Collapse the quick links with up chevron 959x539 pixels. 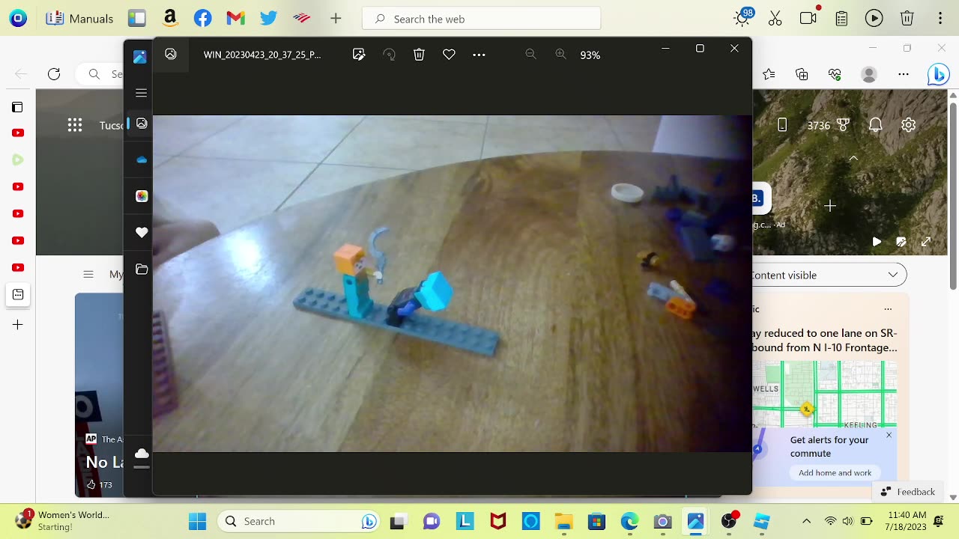[853, 158]
